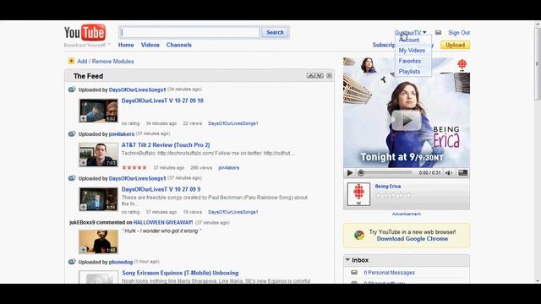Select Account from the user menu
Viewport: 541px width, 304px height.
pos(409,40)
